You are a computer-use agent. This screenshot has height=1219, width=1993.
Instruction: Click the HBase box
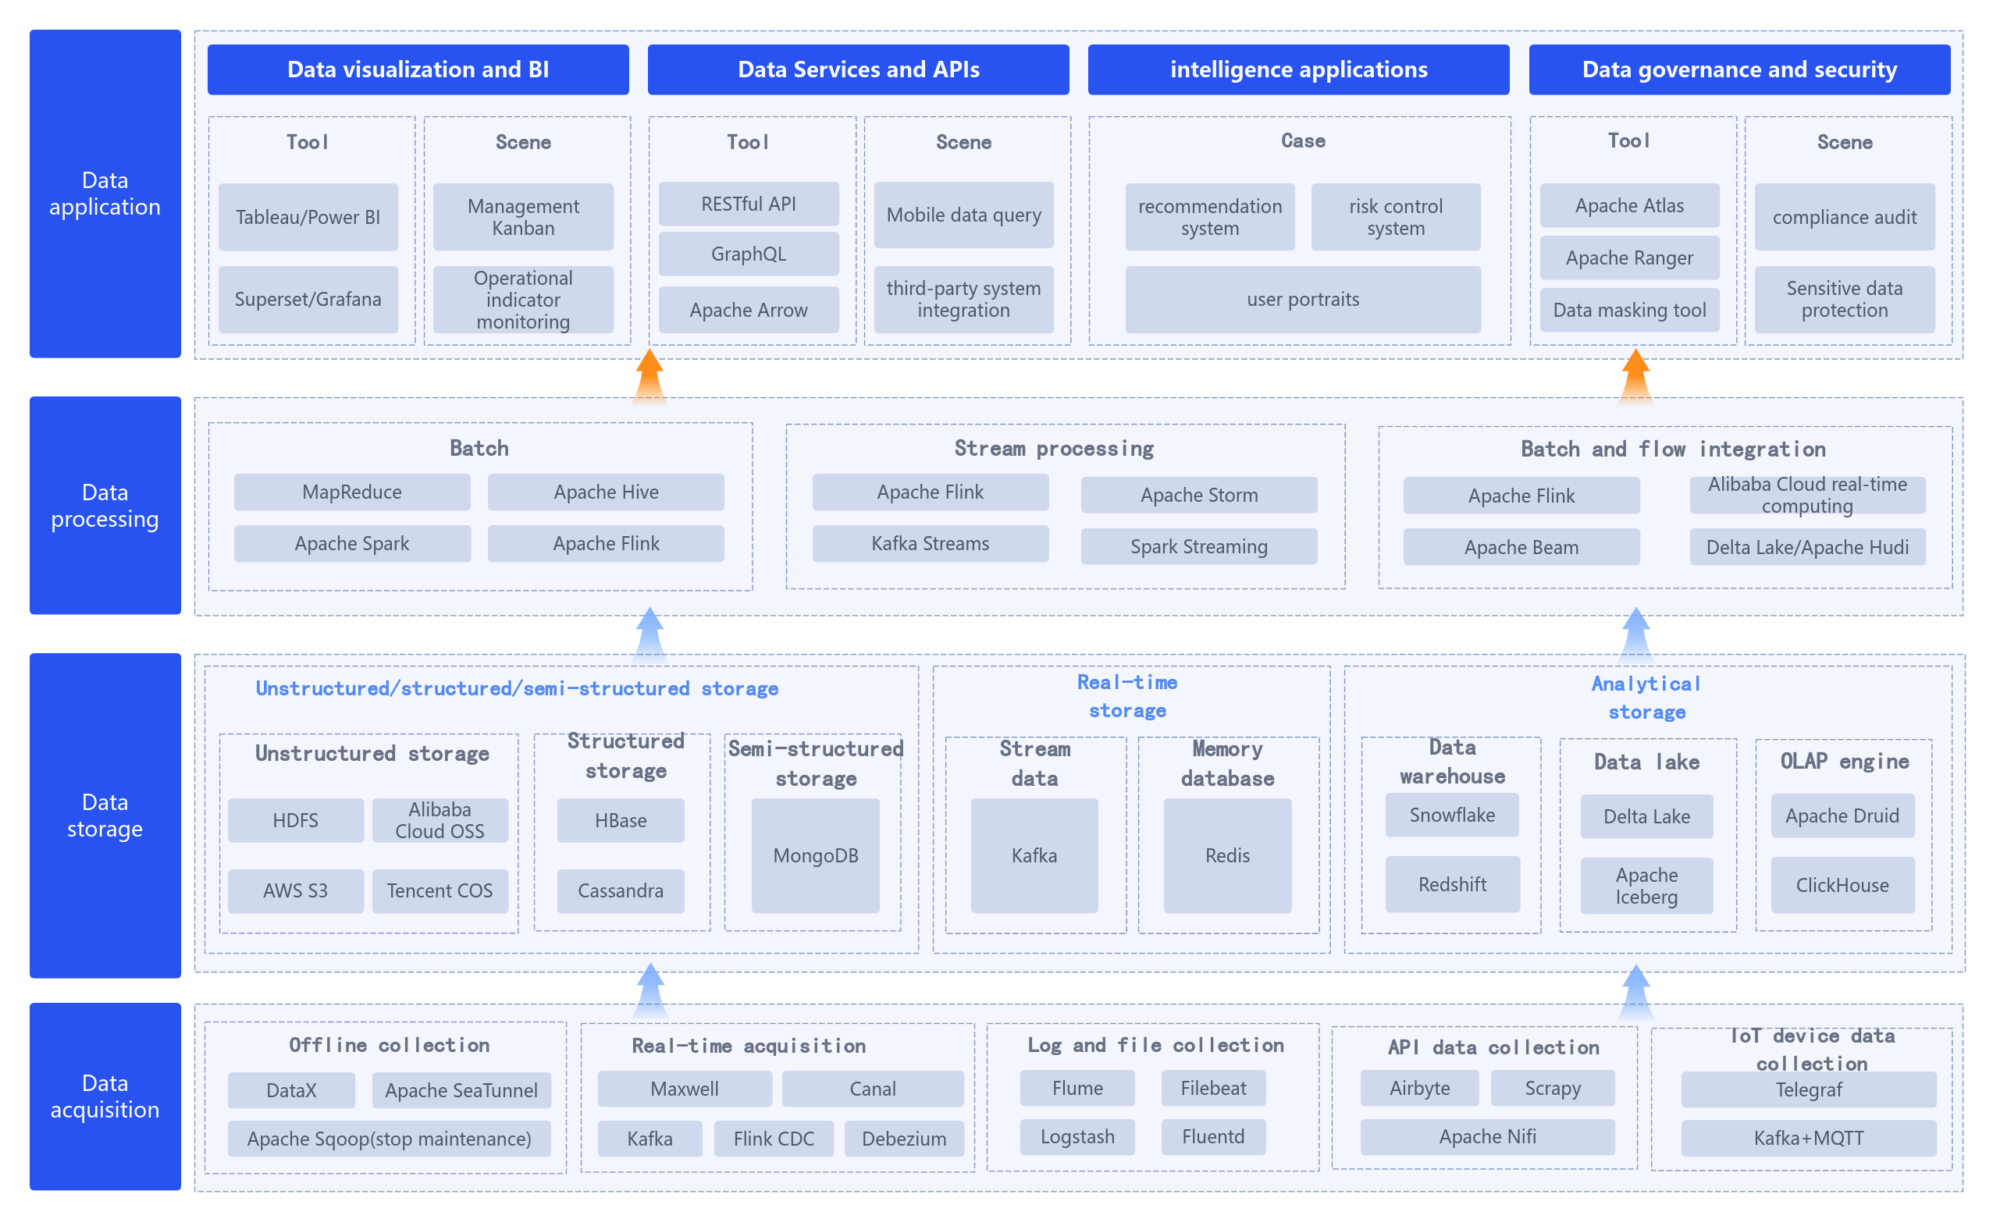[621, 820]
